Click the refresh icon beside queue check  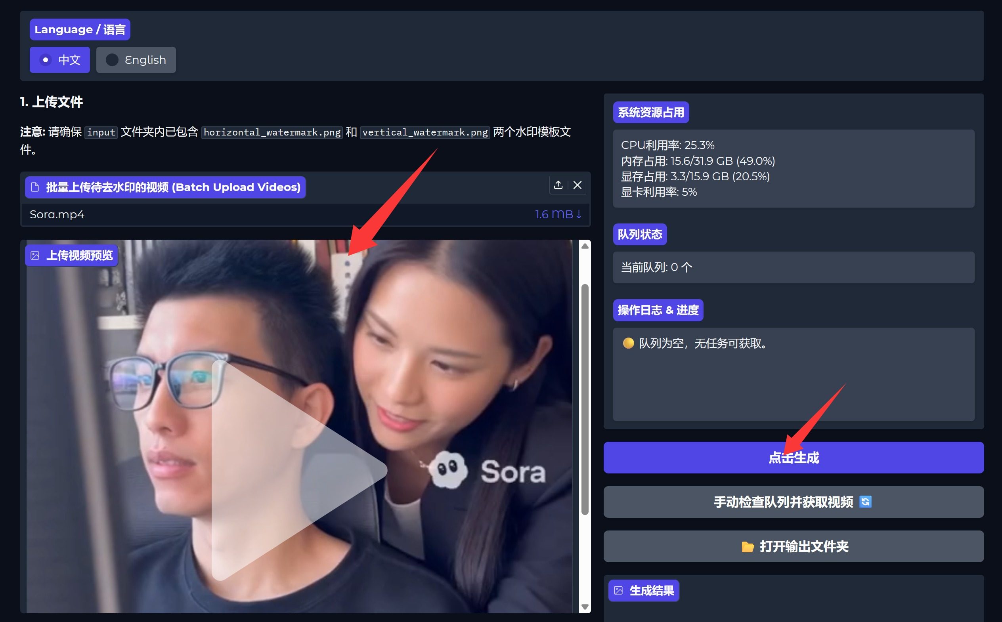(865, 502)
